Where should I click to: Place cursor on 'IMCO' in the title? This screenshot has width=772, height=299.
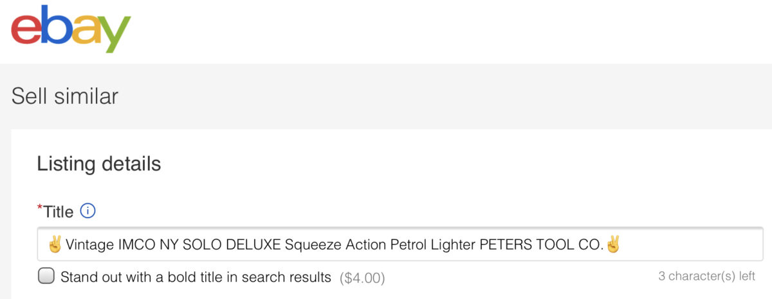[x=136, y=244]
